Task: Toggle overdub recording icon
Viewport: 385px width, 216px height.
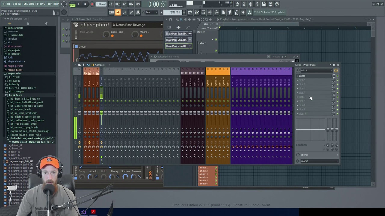Action: [131, 4]
